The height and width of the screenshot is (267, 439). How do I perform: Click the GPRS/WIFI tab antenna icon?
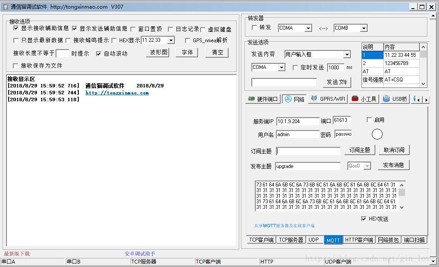pos(314,99)
